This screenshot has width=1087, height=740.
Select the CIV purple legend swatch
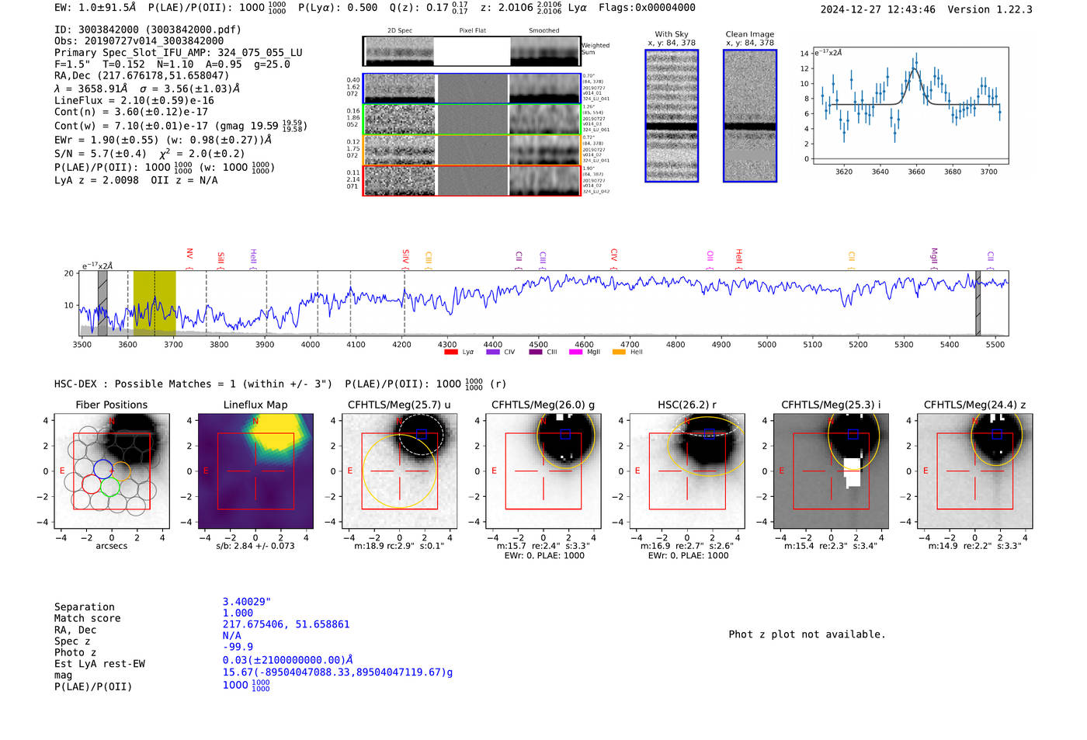pos(492,352)
